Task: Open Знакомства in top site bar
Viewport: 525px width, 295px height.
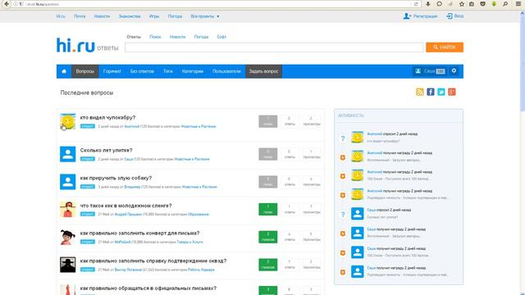Action: point(130,16)
